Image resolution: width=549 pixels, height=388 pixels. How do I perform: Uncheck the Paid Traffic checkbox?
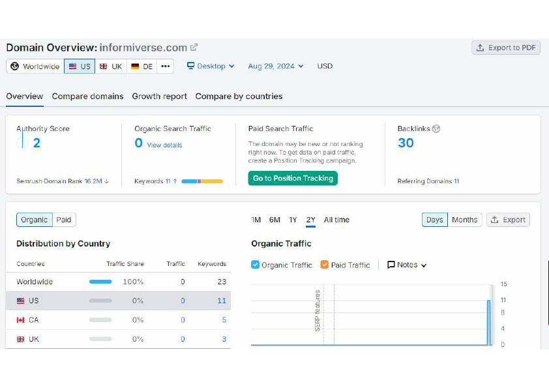325,265
